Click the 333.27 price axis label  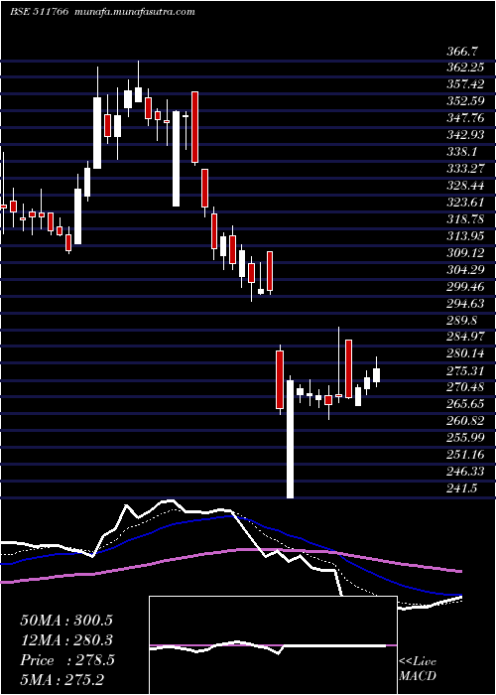465,169
